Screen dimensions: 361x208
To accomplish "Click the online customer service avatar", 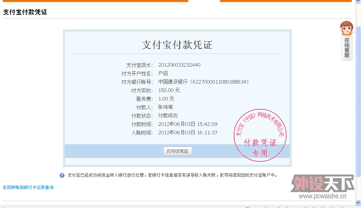I will point(346,28).
